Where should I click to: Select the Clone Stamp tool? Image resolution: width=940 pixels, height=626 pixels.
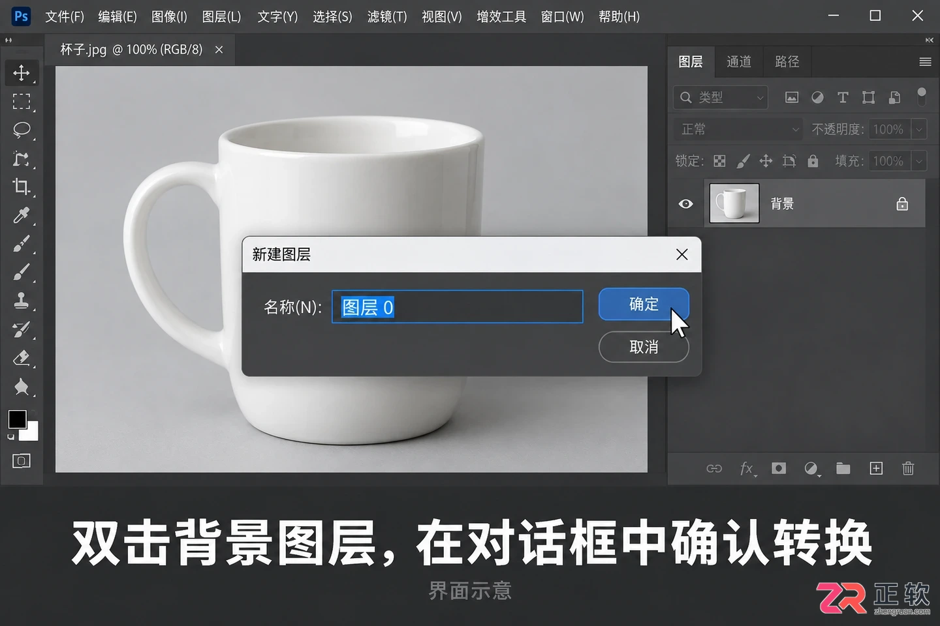pyautogui.click(x=21, y=301)
